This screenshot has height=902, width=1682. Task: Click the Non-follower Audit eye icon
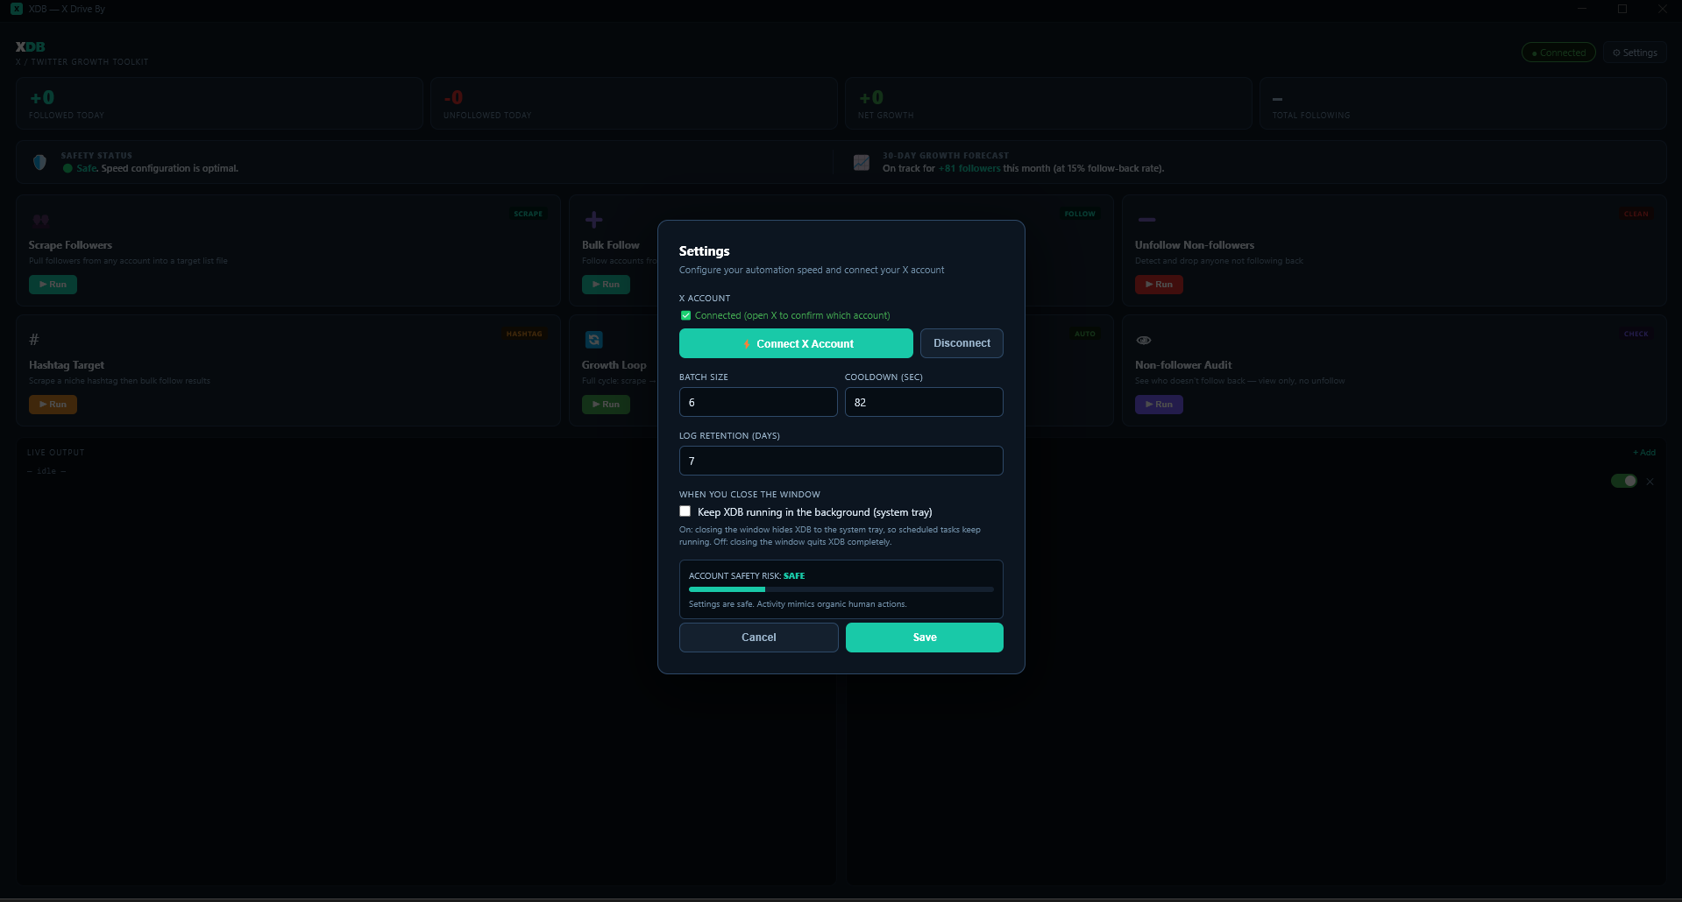click(1144, 340)
